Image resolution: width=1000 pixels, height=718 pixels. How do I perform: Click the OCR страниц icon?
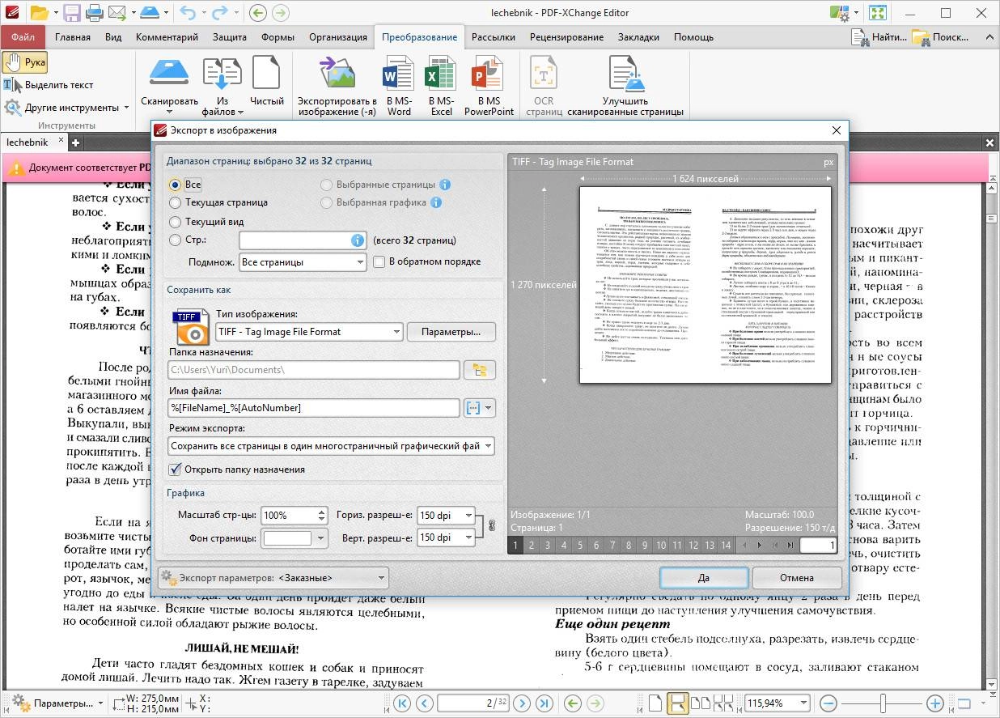click(544, 85)
